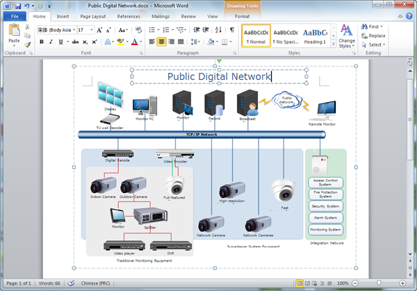Apply the Heading 1 style
417x291 pixels.
315,35
